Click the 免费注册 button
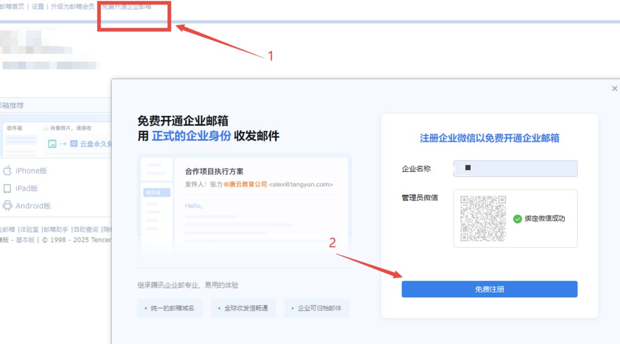Viewport: 620px width, 344px height. (x=489, y=289)
